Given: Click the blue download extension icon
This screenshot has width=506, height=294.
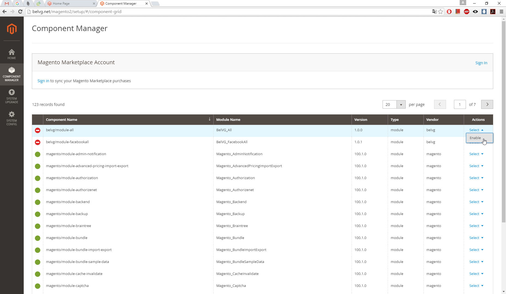Looking at the screenshot, I should pyautogui.click(x=484, y=11).
